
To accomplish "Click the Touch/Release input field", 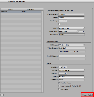I will point(72,56).
